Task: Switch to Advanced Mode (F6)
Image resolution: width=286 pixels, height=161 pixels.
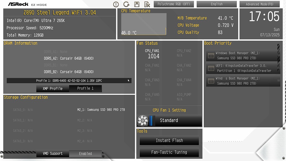Action: tap(259, 4)
